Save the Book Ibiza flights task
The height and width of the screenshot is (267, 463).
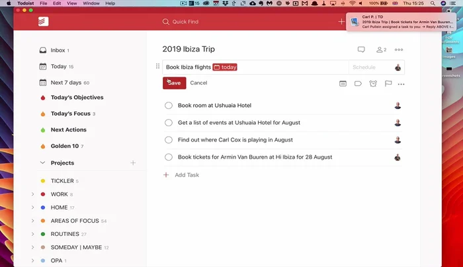coord(175,83)
